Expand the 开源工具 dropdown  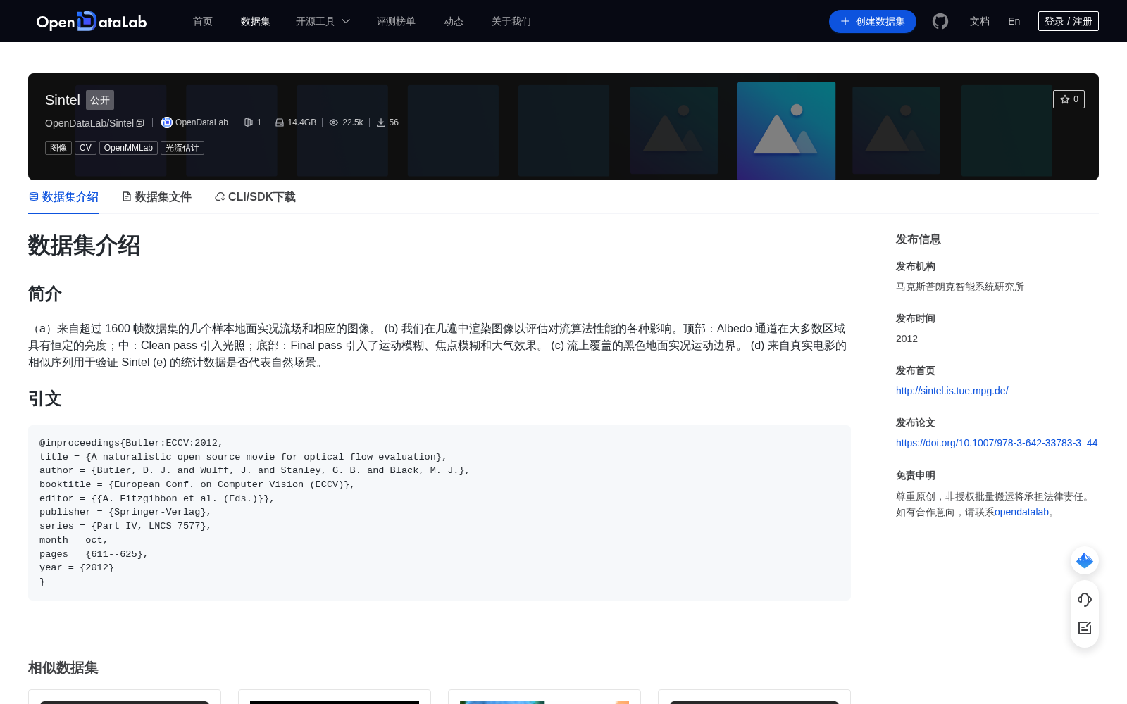(323, 21)
